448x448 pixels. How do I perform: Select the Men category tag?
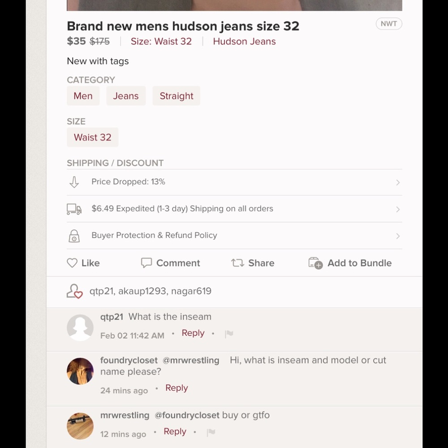click(83, 96)
